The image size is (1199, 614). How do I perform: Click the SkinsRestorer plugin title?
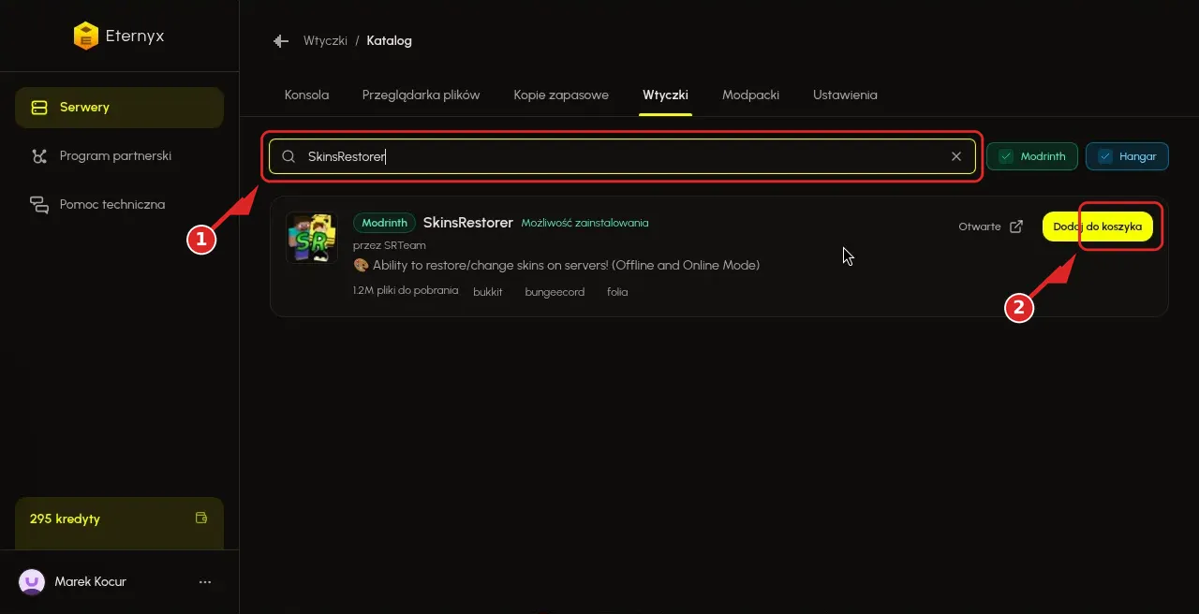click(x=468, y=223)
